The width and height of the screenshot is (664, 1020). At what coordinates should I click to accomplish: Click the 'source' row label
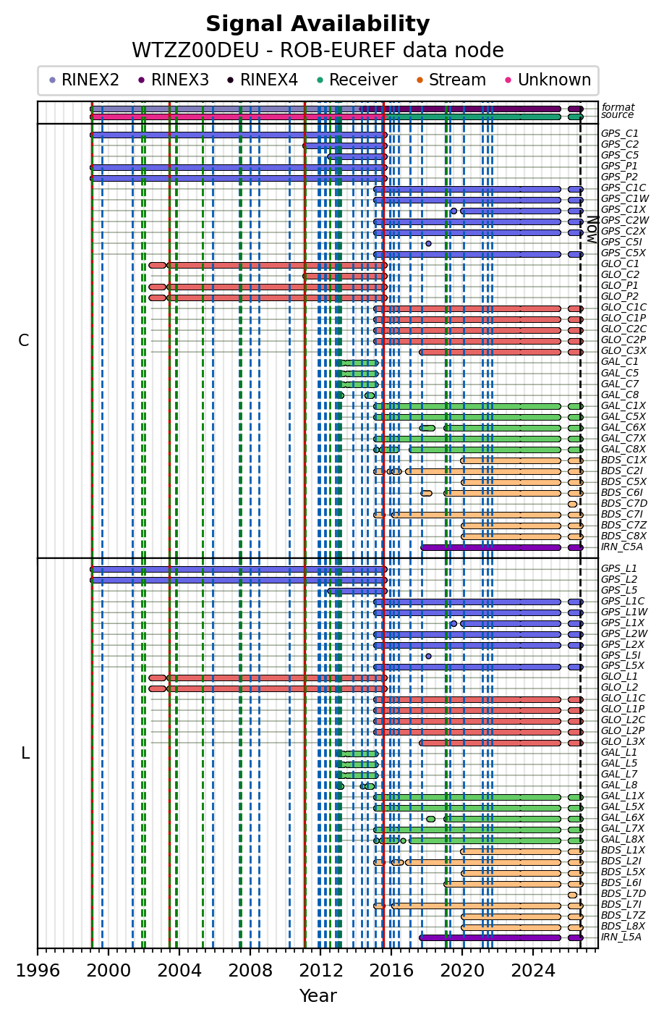(617, 115)
